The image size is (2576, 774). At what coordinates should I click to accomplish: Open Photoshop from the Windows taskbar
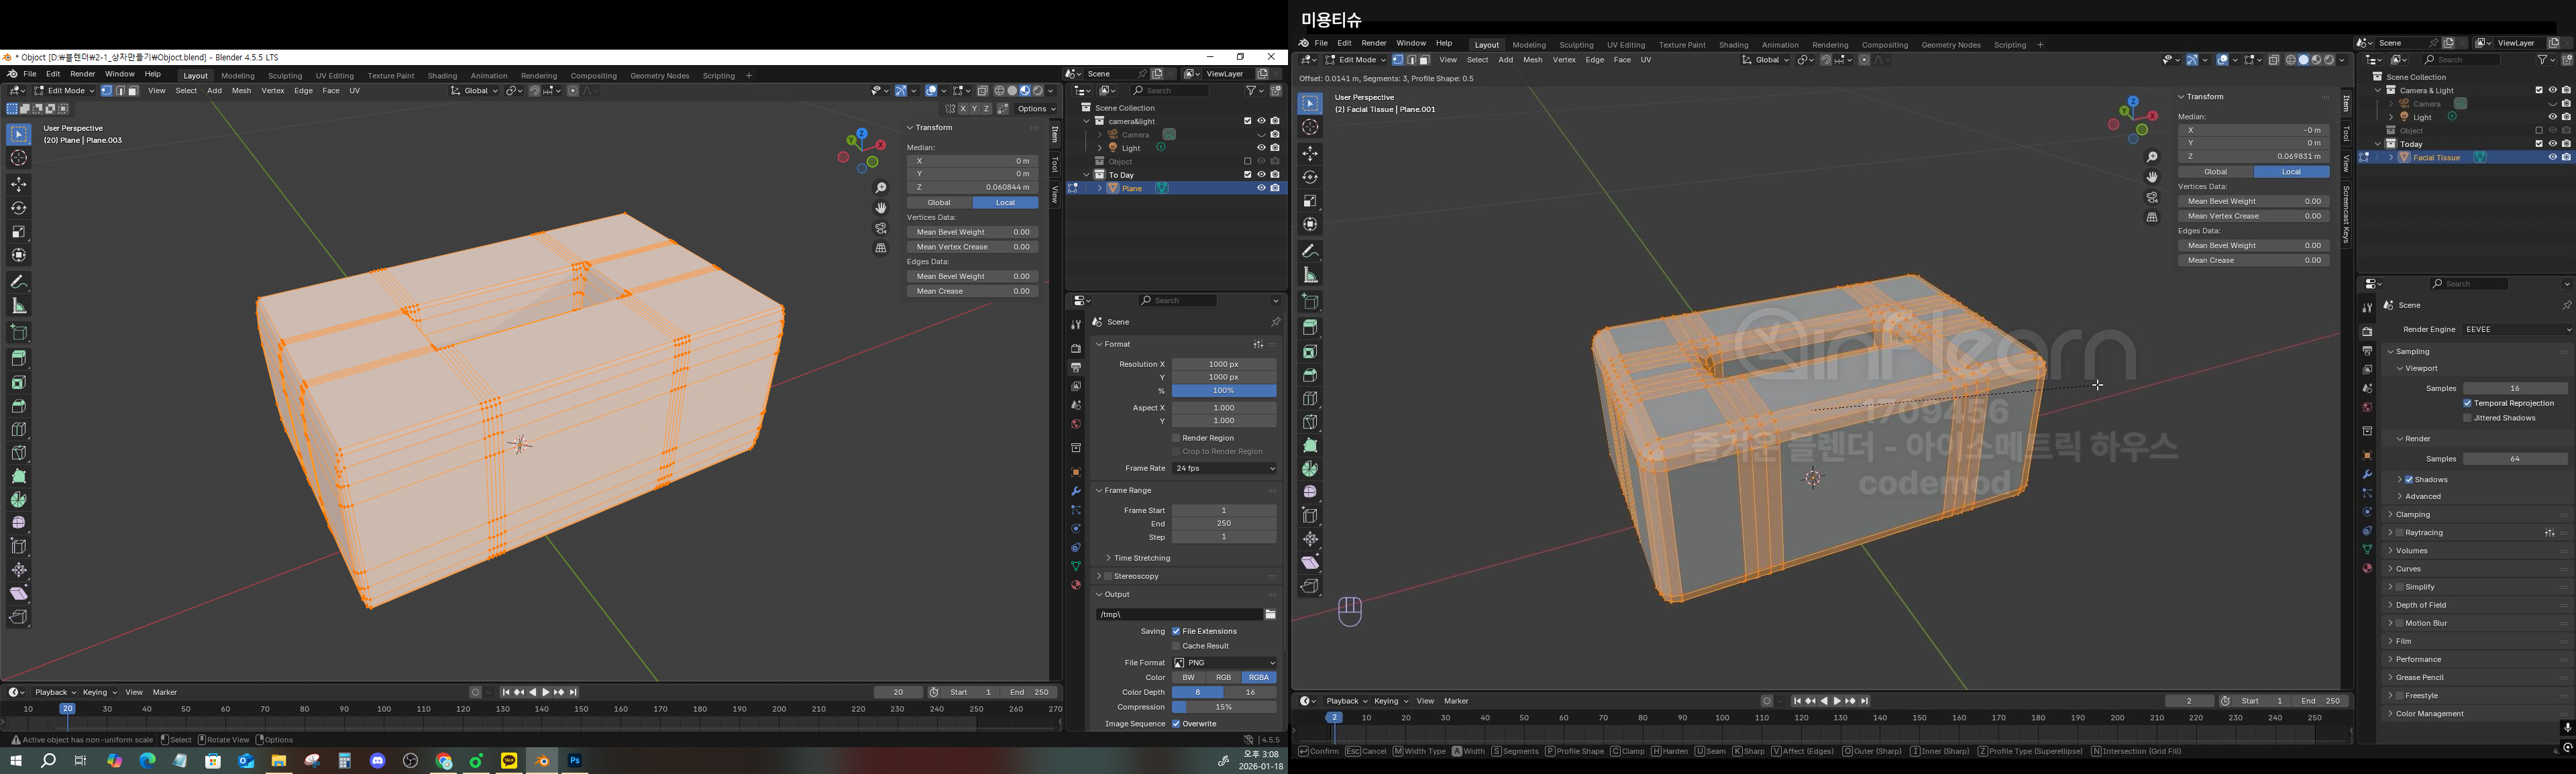[575, 761]
